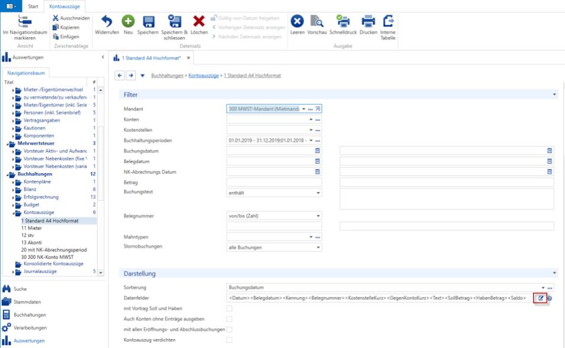The image size is (565, 348).
Task: Follow the Buchhaltungen breadcrumb link
Action: click(x=167, y=75)
